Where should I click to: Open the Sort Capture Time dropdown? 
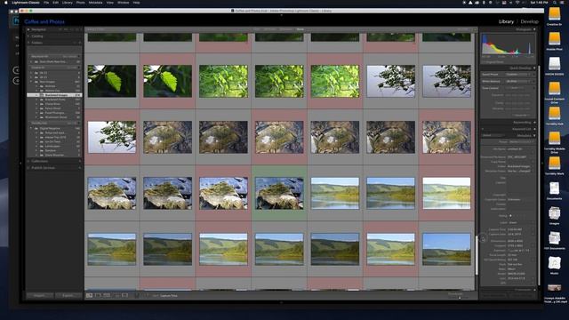169,296
